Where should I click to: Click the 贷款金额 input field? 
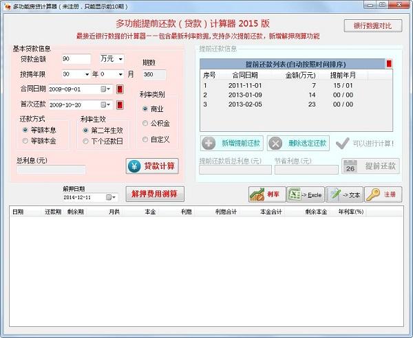tap(76, 59)
